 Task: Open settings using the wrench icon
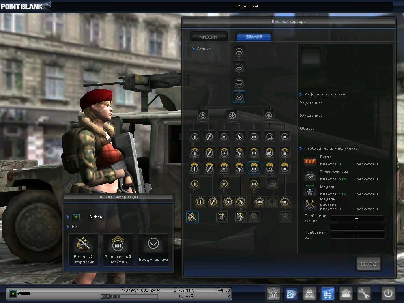364,294
